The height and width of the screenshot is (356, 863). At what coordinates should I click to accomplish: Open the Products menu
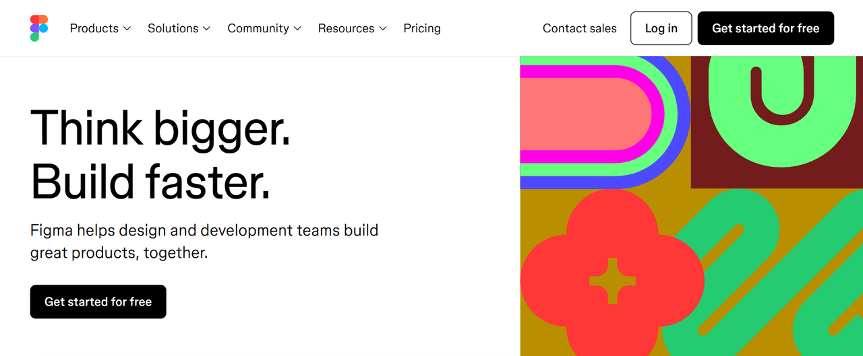tap(100, 28)
